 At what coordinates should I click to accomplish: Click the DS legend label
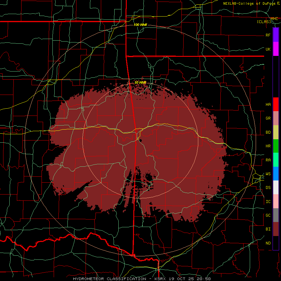(x=268, y=188)
